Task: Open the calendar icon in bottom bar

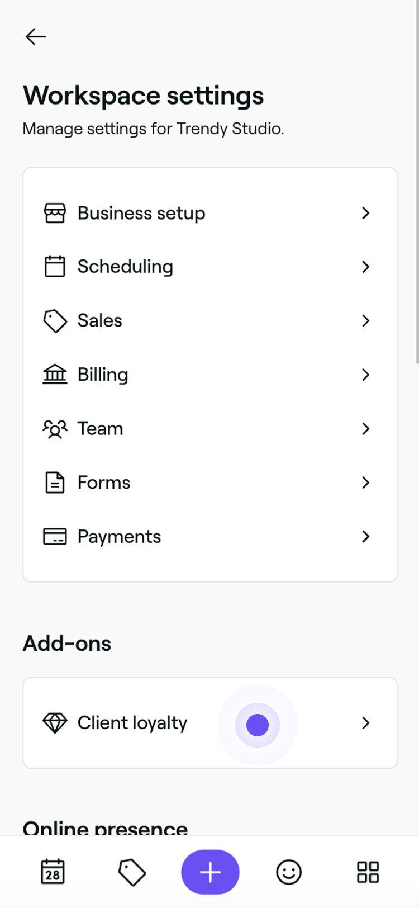Action: (53, 872)
